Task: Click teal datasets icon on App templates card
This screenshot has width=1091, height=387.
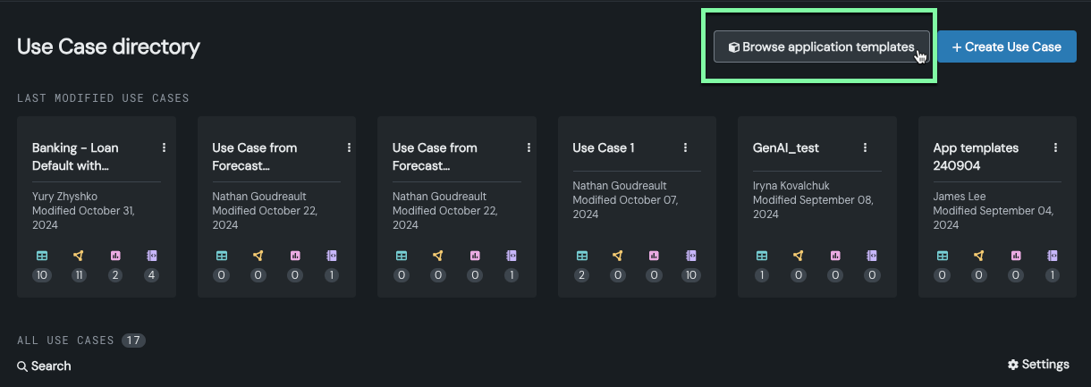Action: point(942,256)
